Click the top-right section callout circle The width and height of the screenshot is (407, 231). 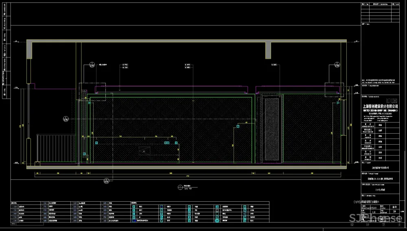(x=337, y=64)
